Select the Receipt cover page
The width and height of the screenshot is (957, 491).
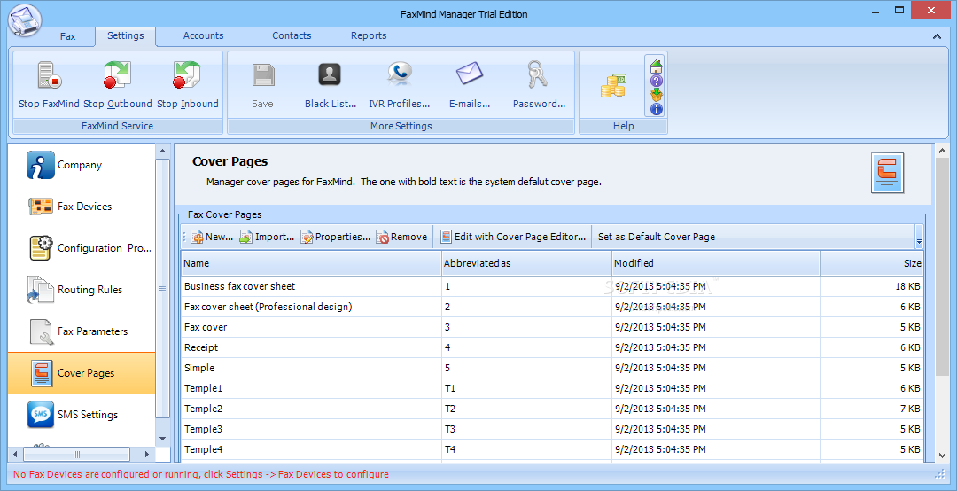pos(553,347)
